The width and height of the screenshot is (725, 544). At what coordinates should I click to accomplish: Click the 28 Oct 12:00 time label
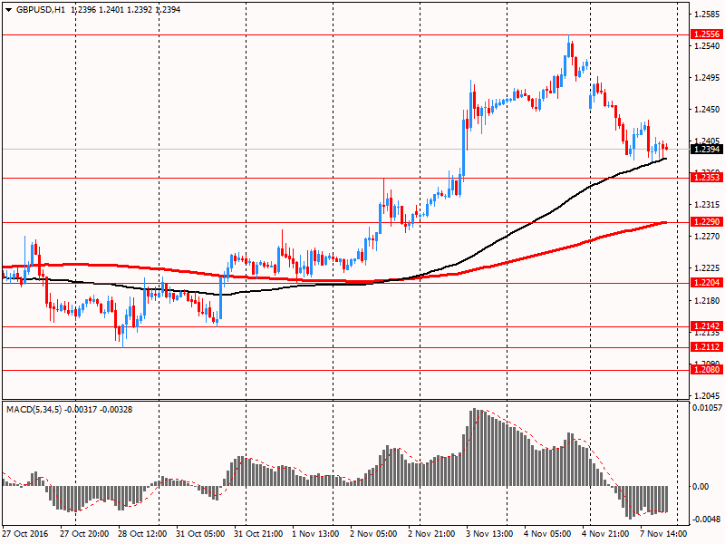click(142, 533)
